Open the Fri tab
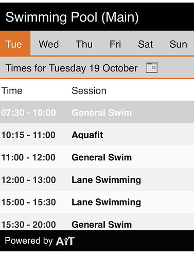The height and width of the screenshot is (257, 194). tap(115, 44)
